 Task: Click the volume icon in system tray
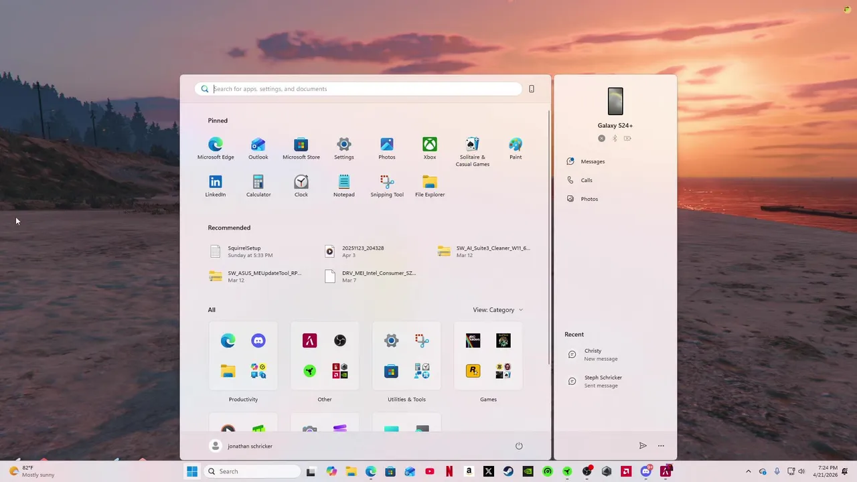tap(801, 471)
